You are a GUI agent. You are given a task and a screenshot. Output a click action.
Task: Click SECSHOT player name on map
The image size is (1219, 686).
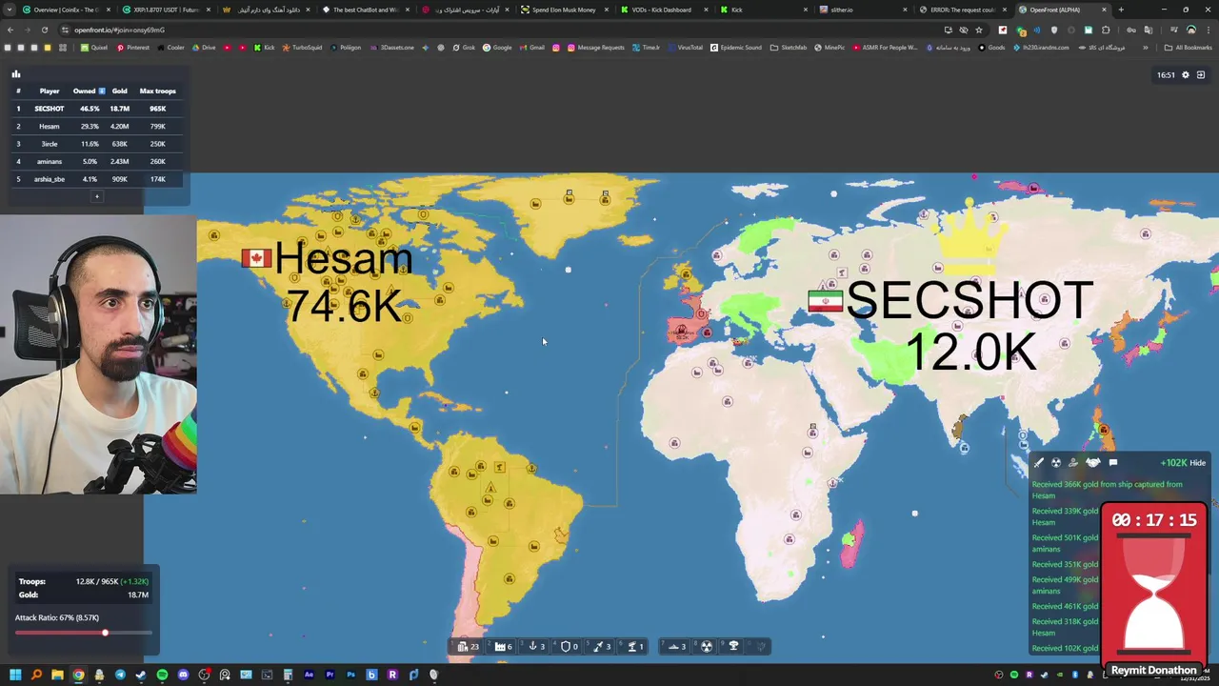(969, 301)
